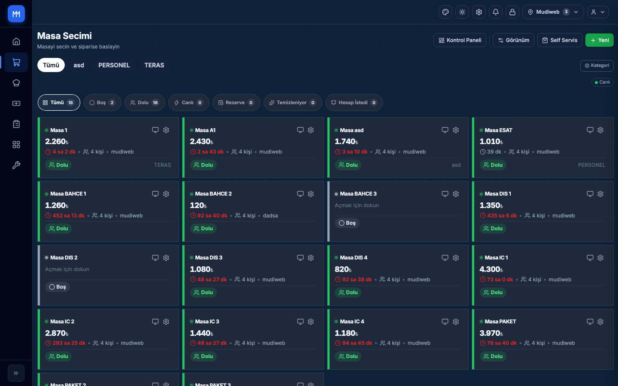Toggle the light/dark mode sun icon
This screenshot has width=618, height=386.
pyautogui.click(x=462, y=12)
